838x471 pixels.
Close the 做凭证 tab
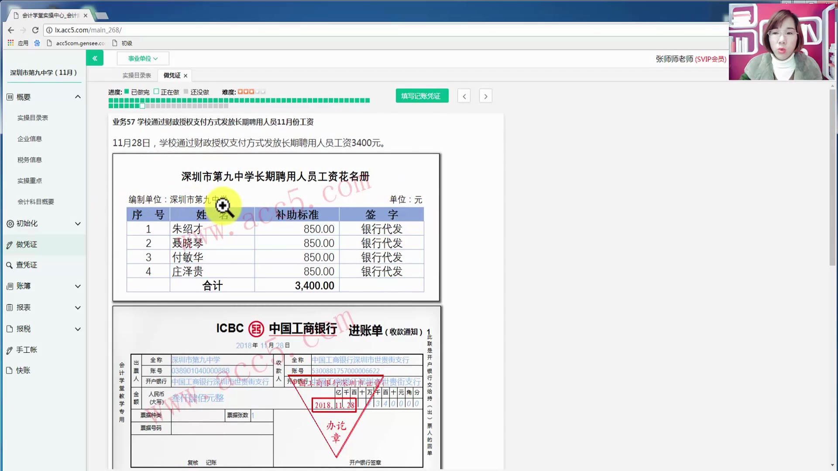tap(185, 76)
